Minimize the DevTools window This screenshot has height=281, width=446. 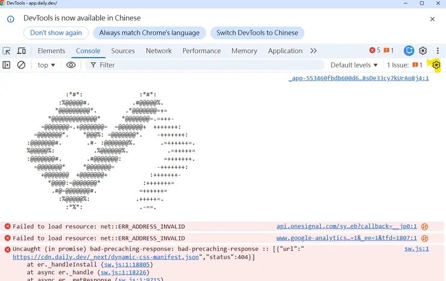(406, 3)
